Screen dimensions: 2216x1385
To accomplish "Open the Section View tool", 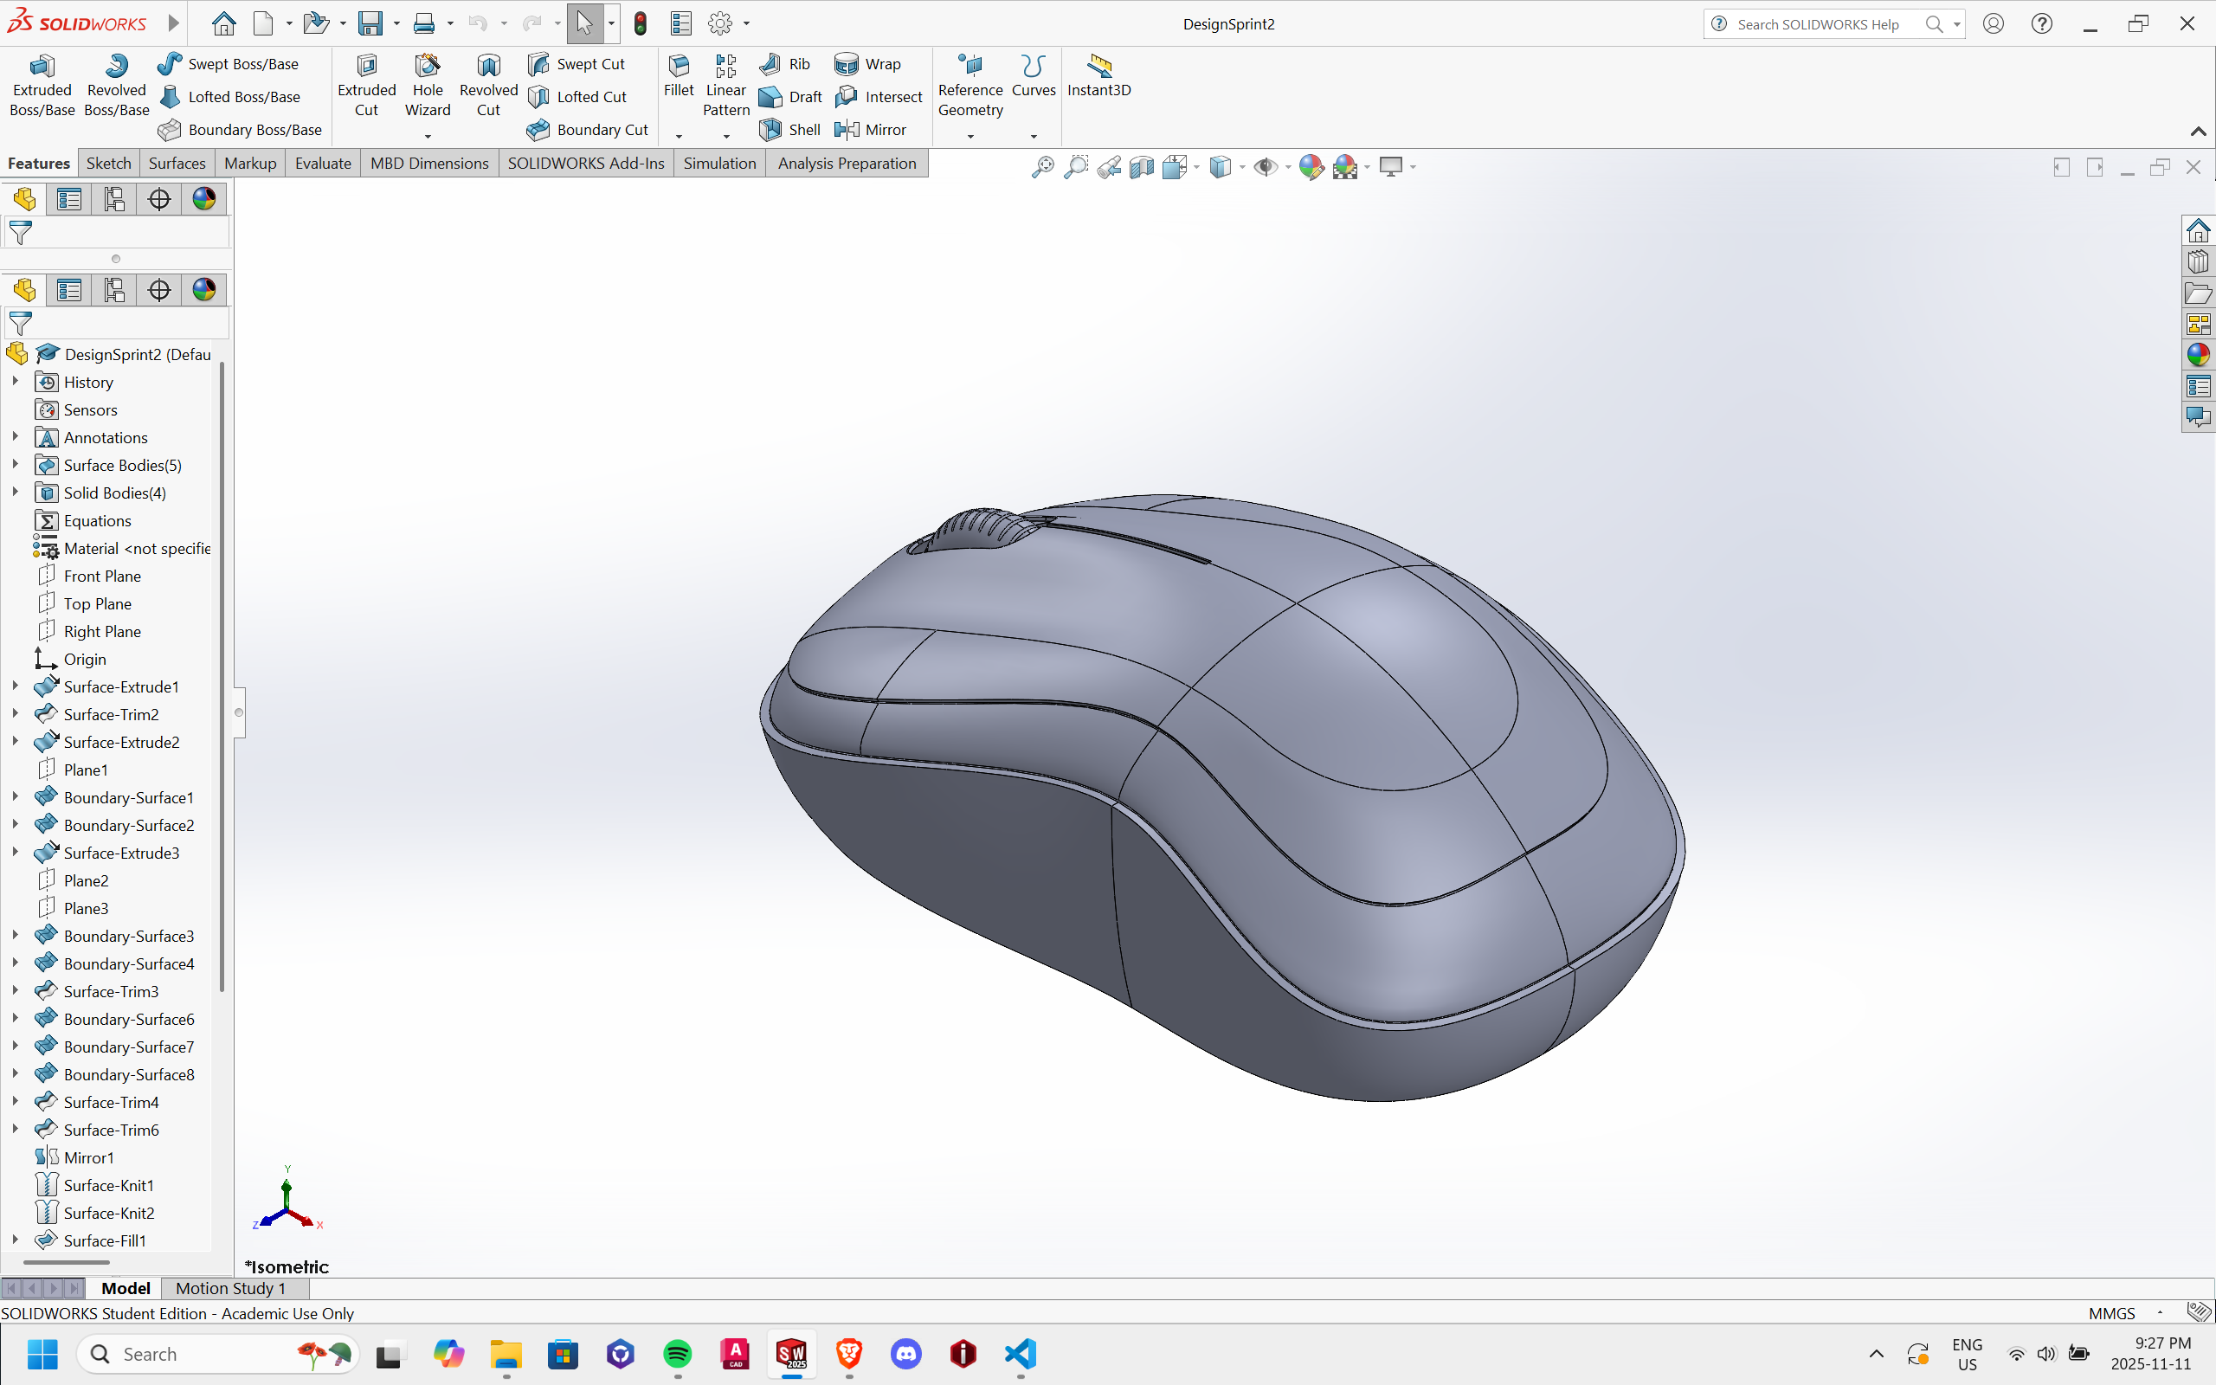I will pyautogui.click(x=1141, y=167).
